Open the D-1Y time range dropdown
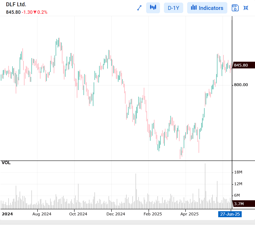Image resolution: width=255 pixels, height=225 pixels. [174, 8]
